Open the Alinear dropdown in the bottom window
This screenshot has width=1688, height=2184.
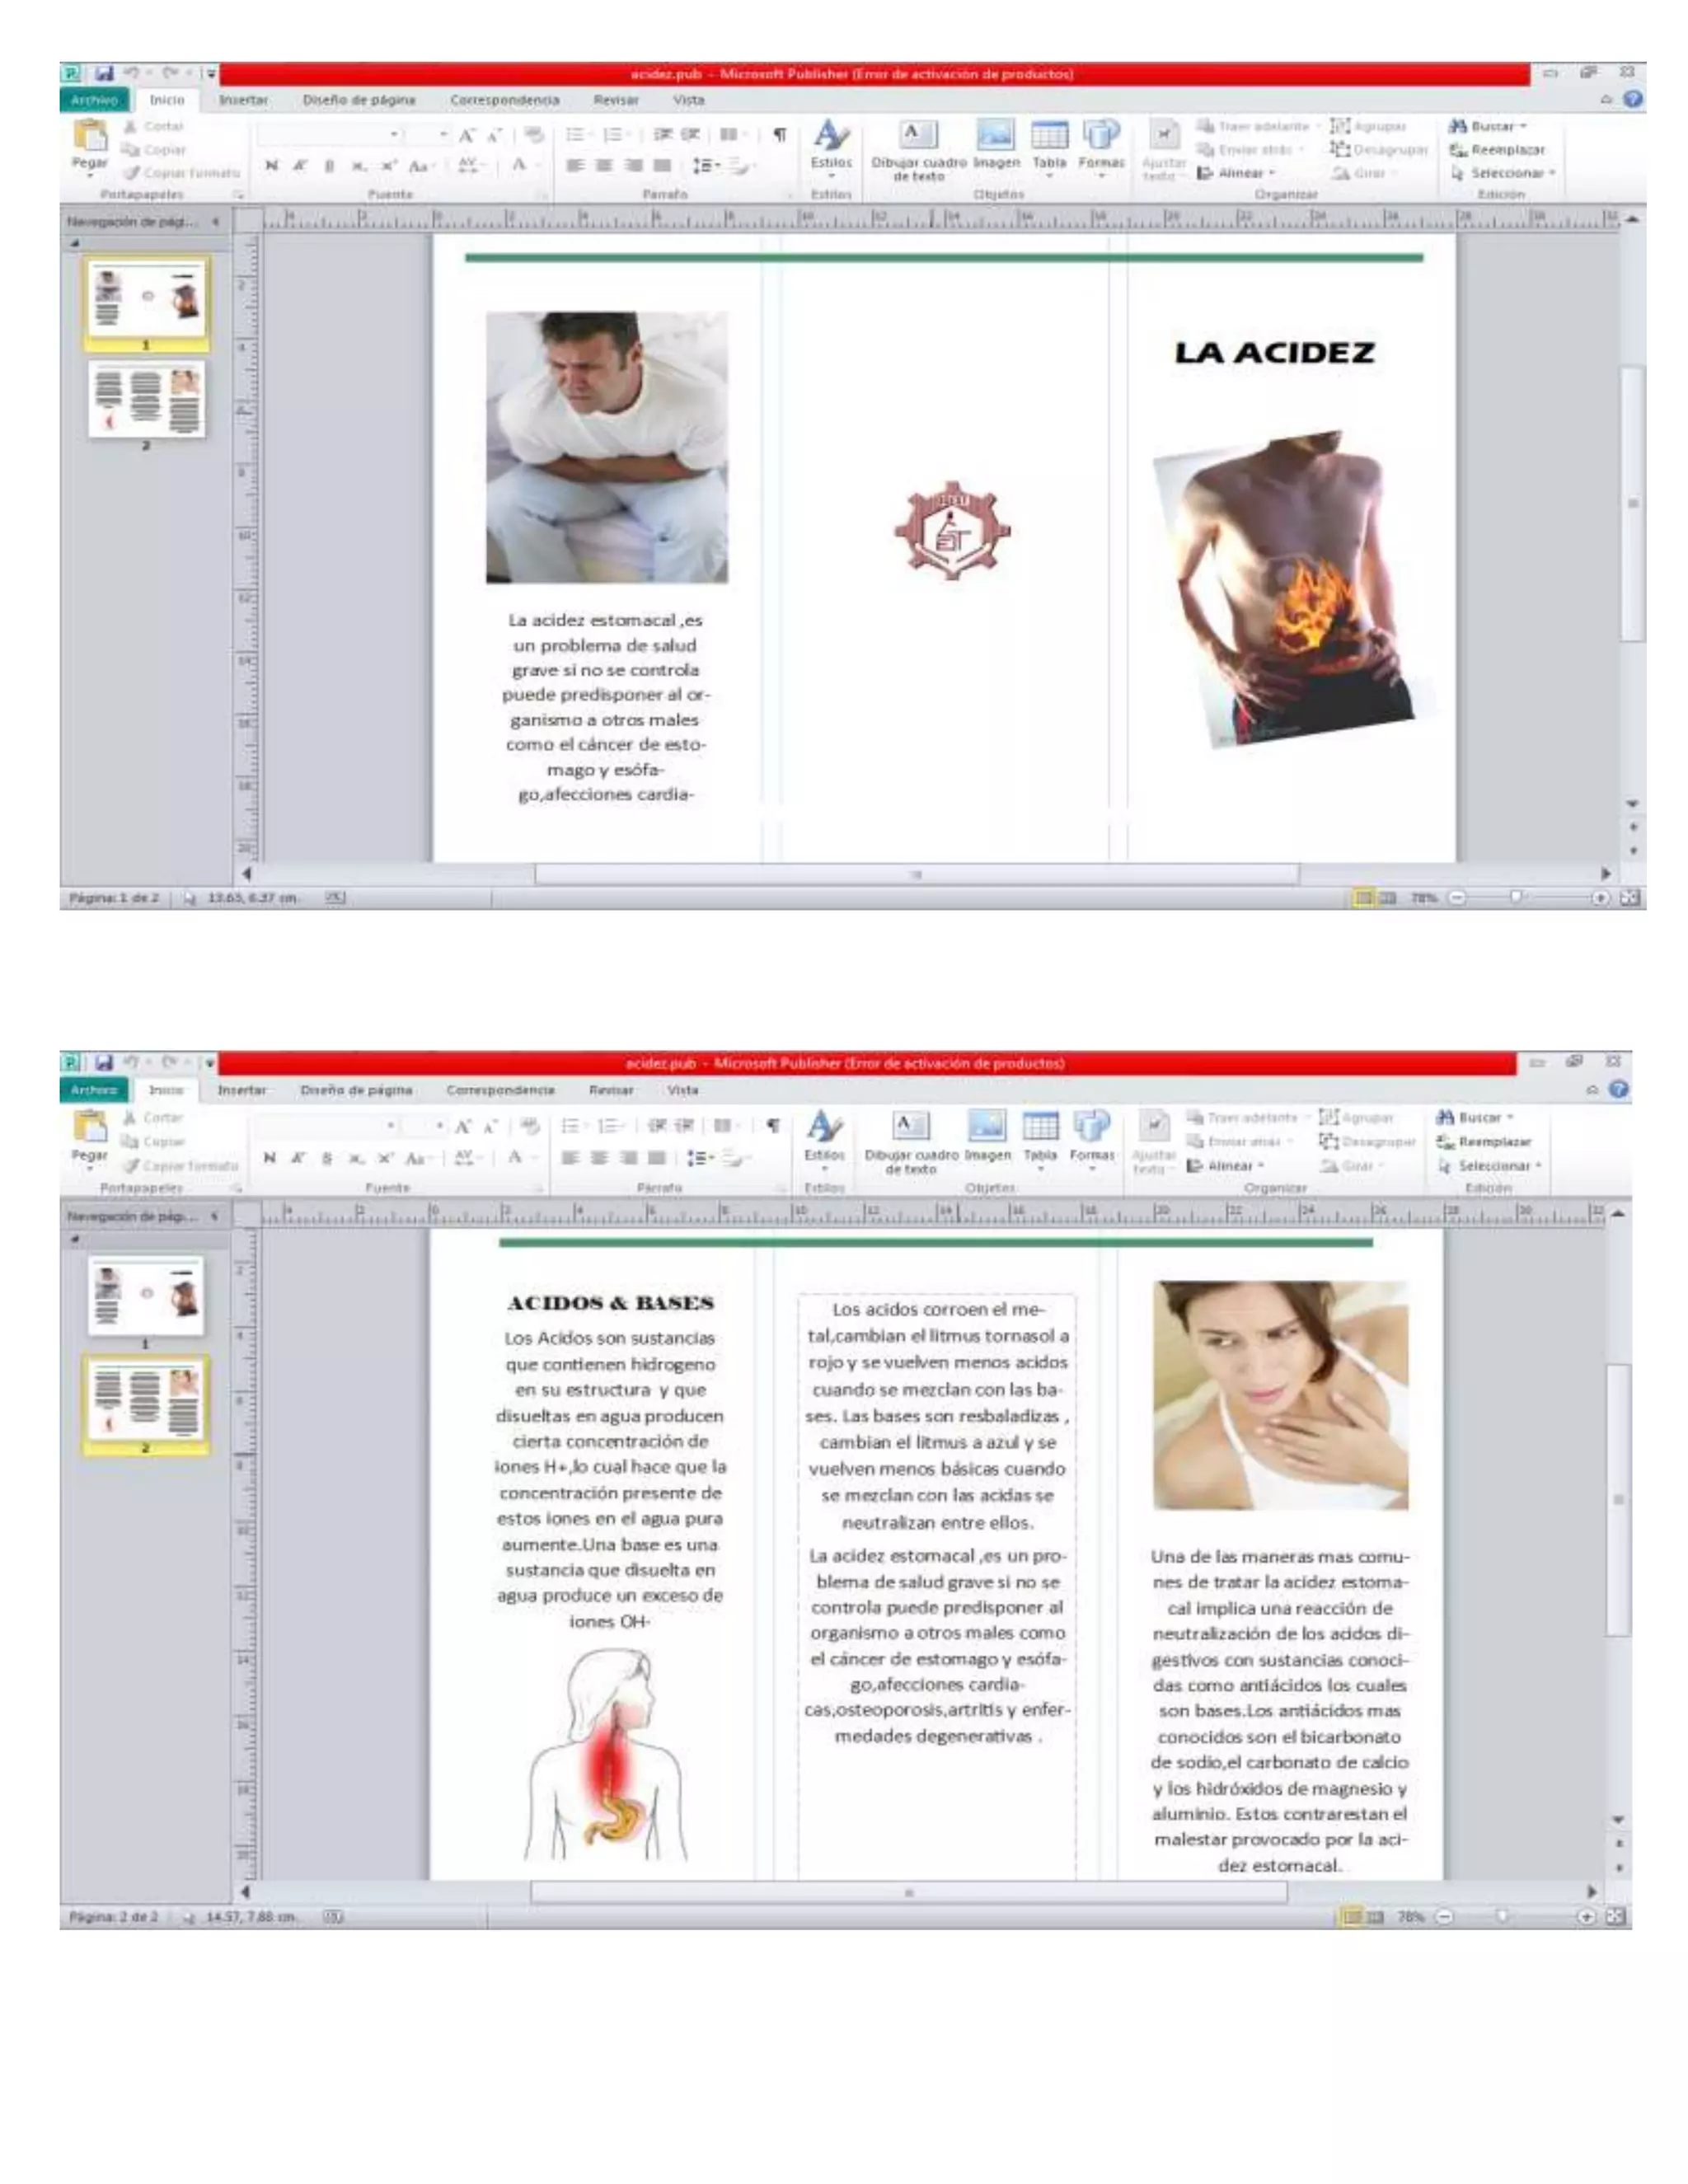pyautogui.click(x=1229, y=1166)
